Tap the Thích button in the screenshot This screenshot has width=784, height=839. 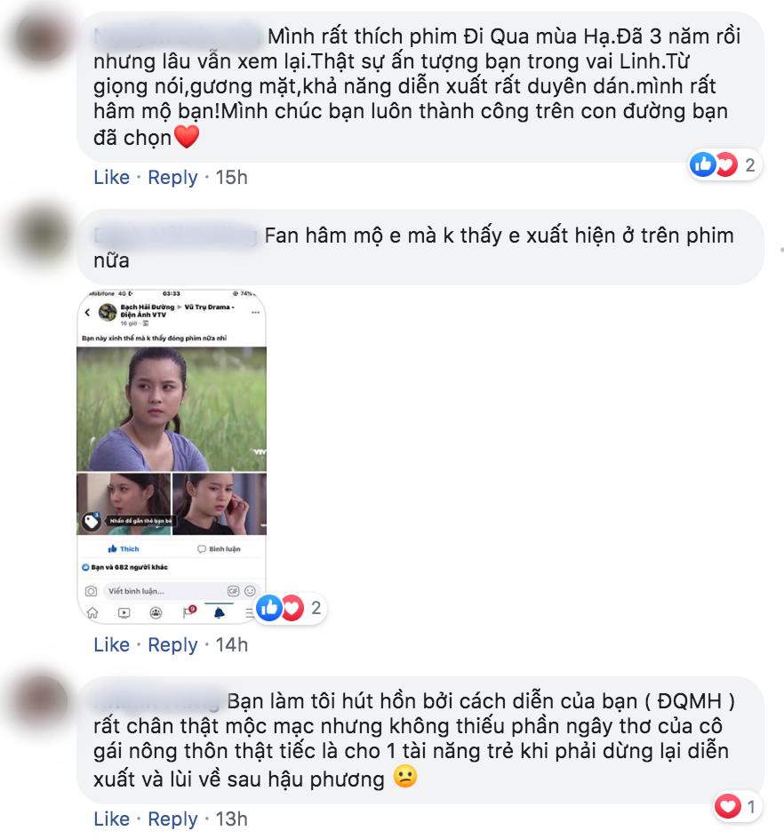click(x=124, y=549)
